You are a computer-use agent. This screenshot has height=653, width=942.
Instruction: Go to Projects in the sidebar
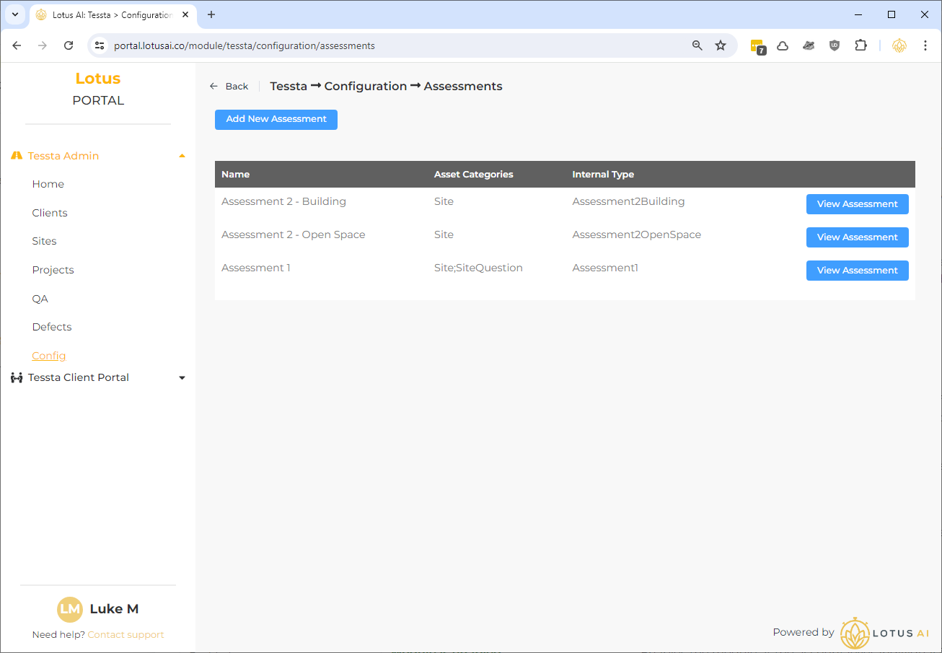point(53,270)
